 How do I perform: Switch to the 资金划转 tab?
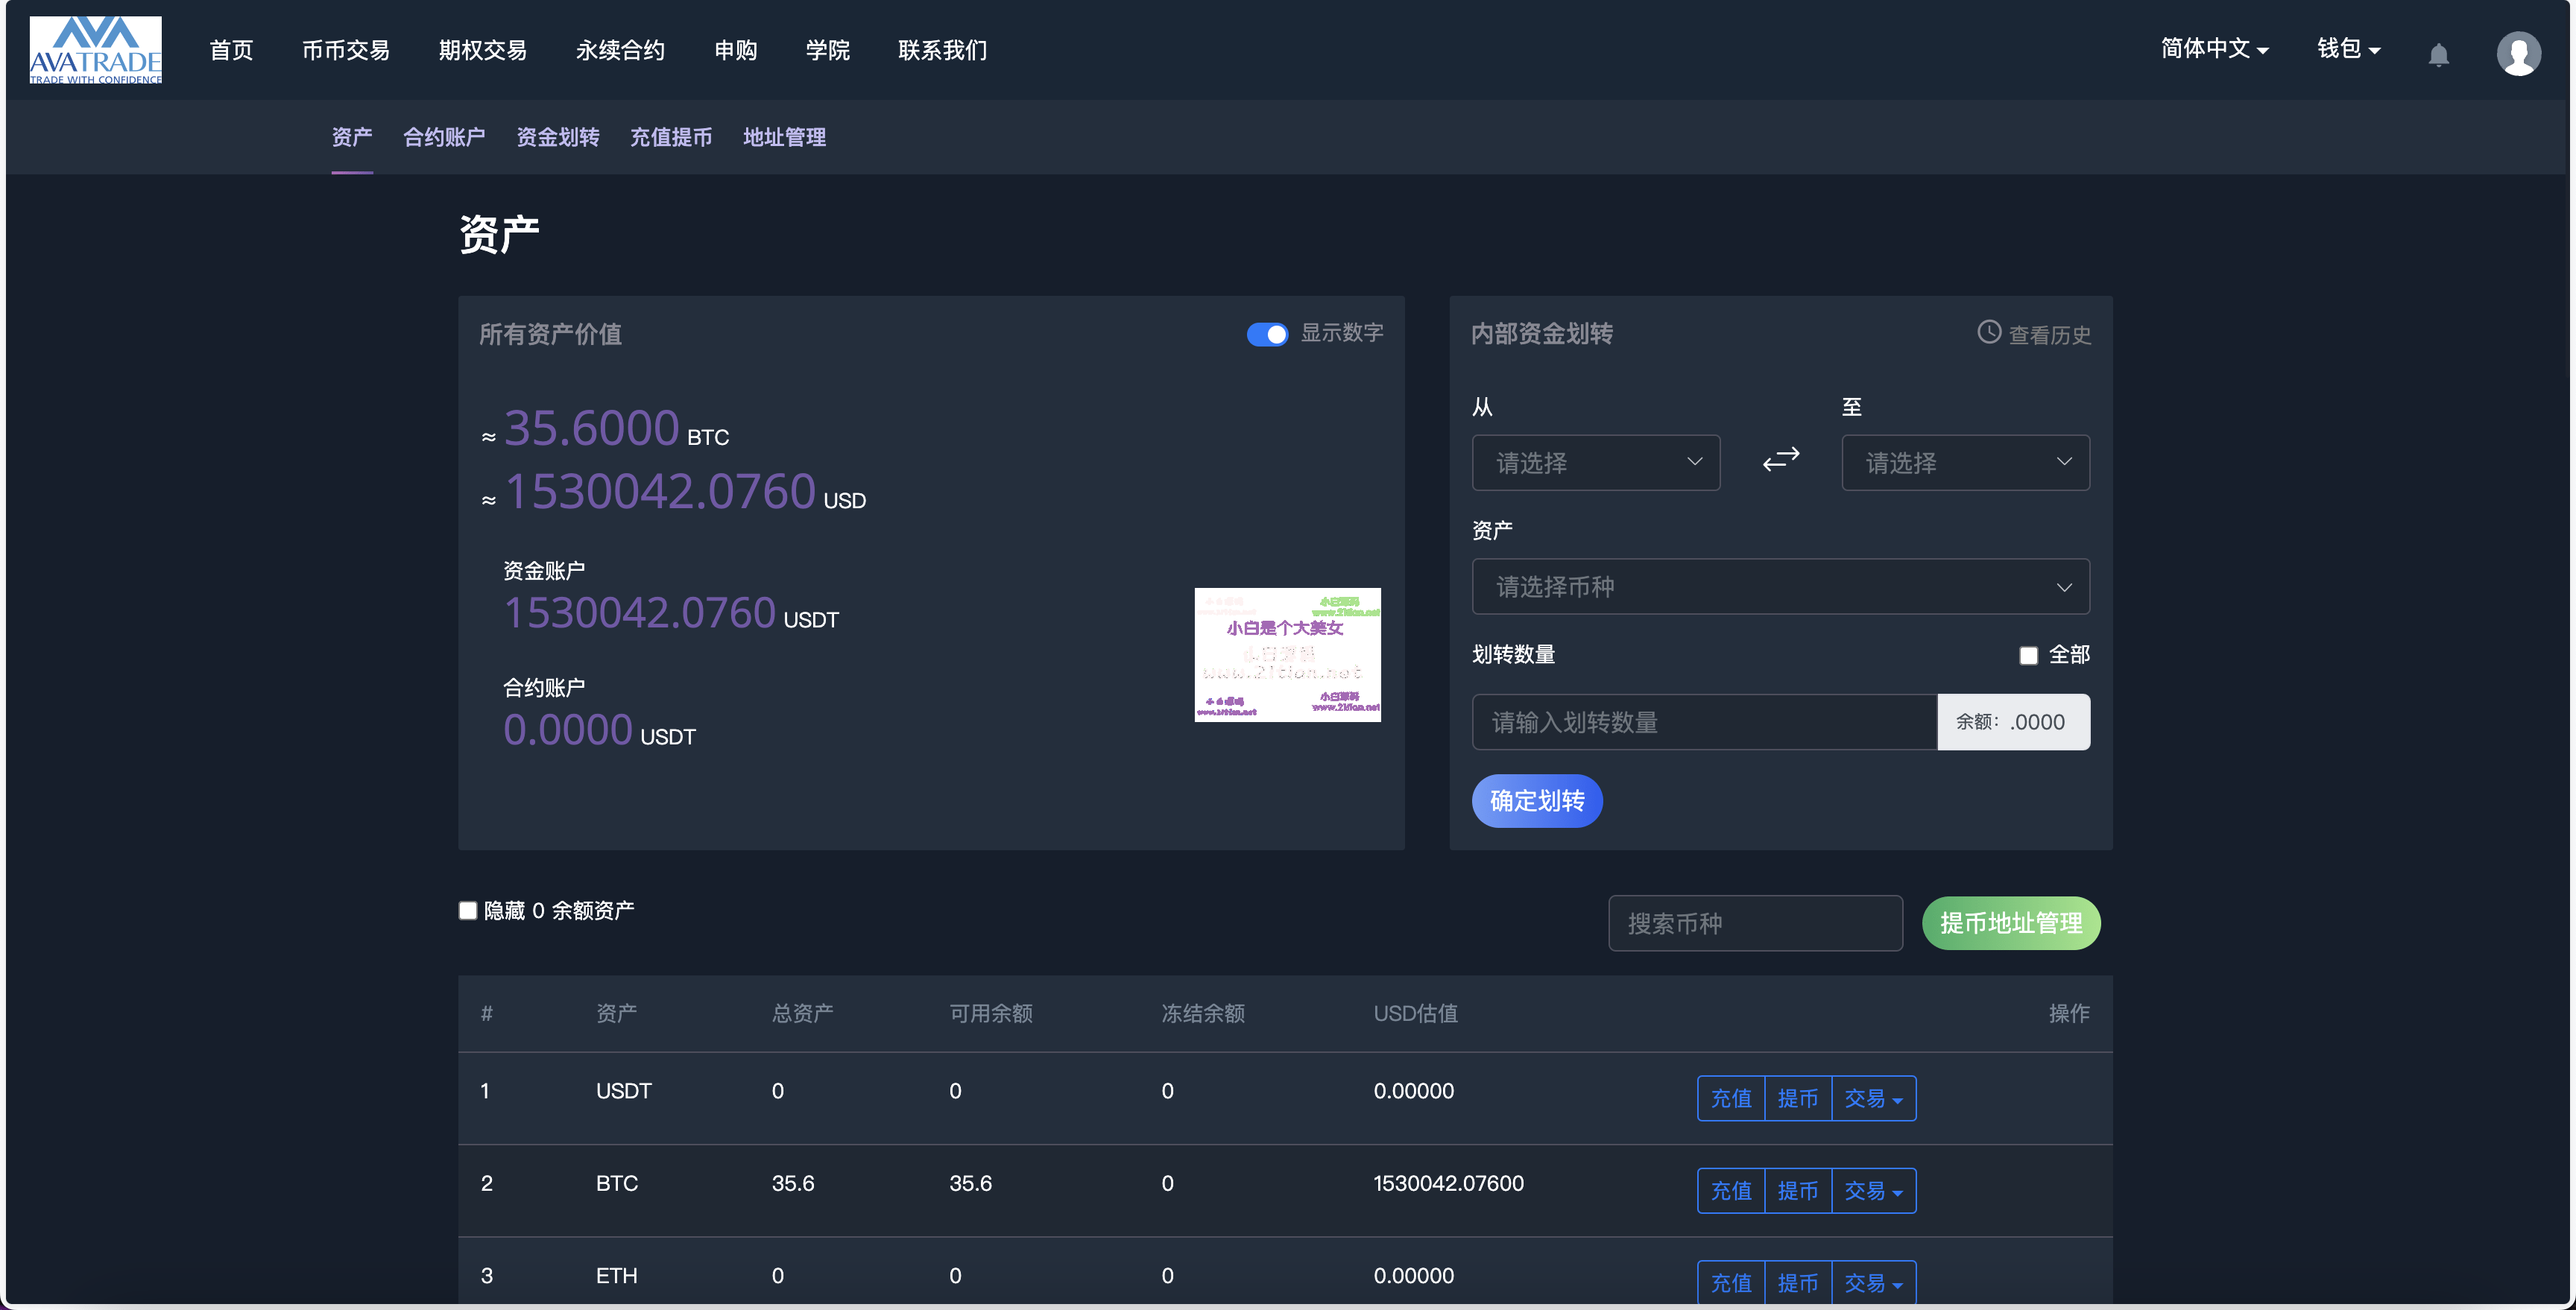click(557, 137)
